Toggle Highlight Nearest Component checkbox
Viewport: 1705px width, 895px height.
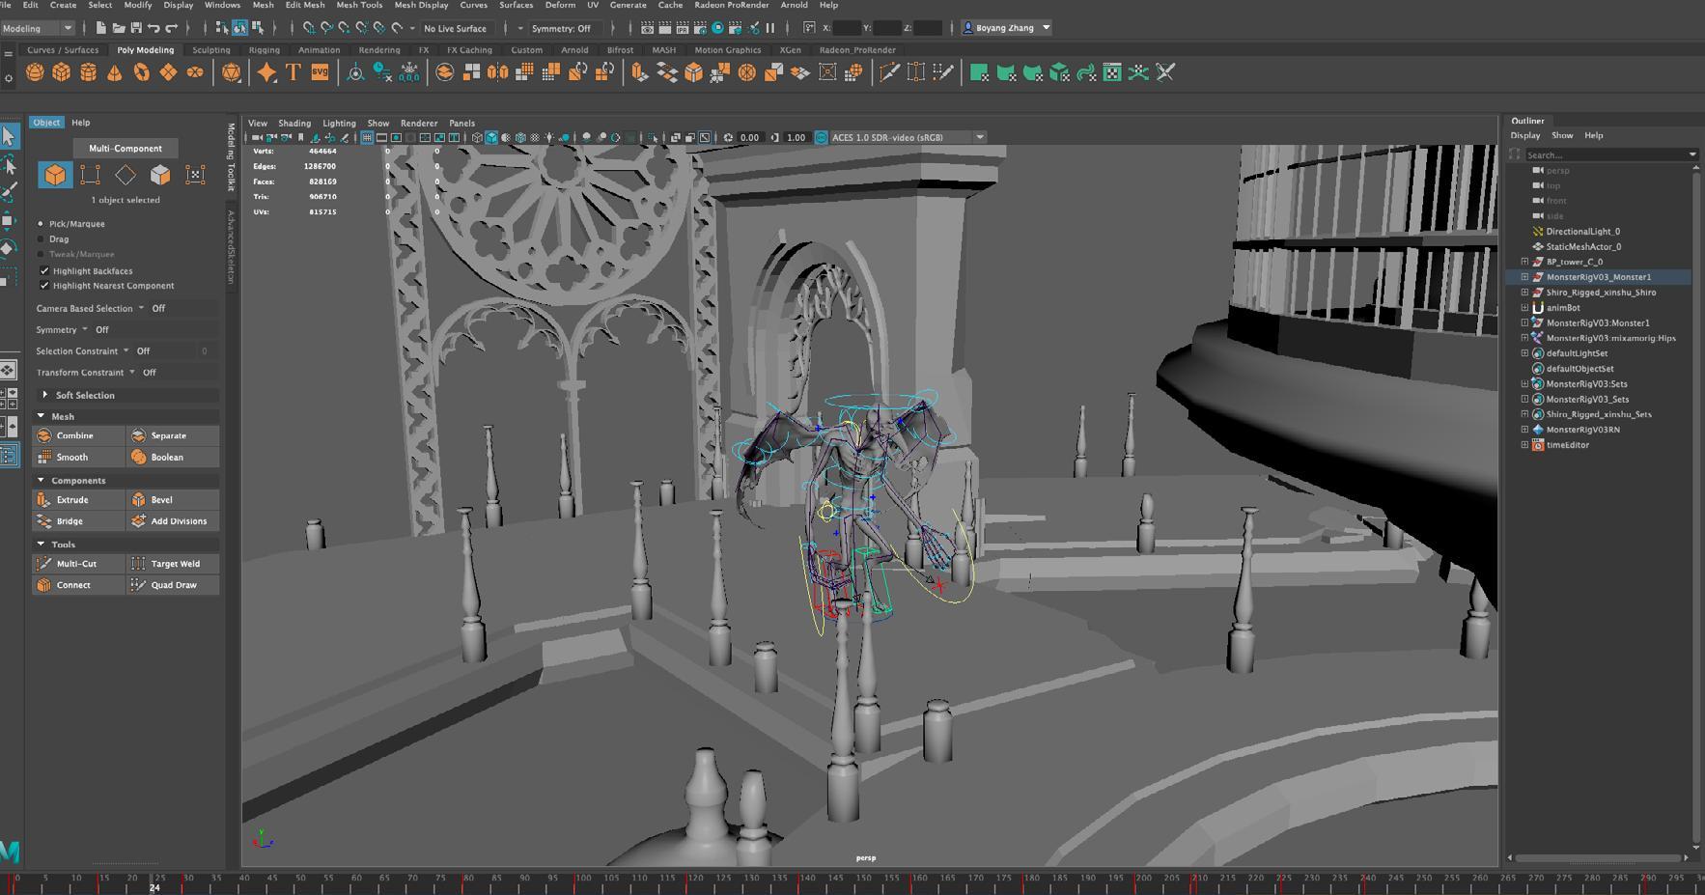click(44, 286)
